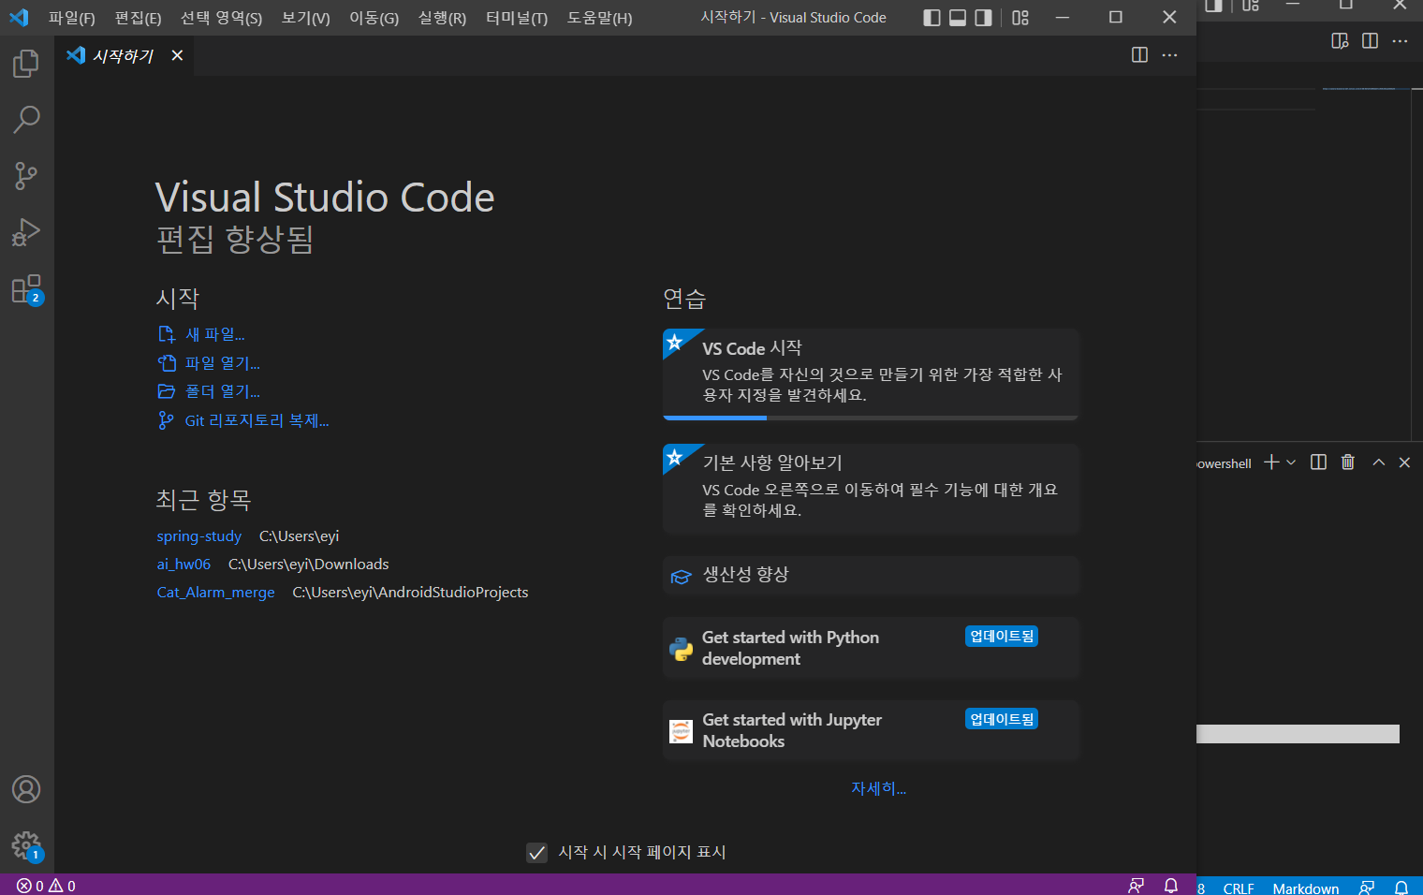
Task: Open preview to the side in background window
Action: click(x=1340, y=41)
